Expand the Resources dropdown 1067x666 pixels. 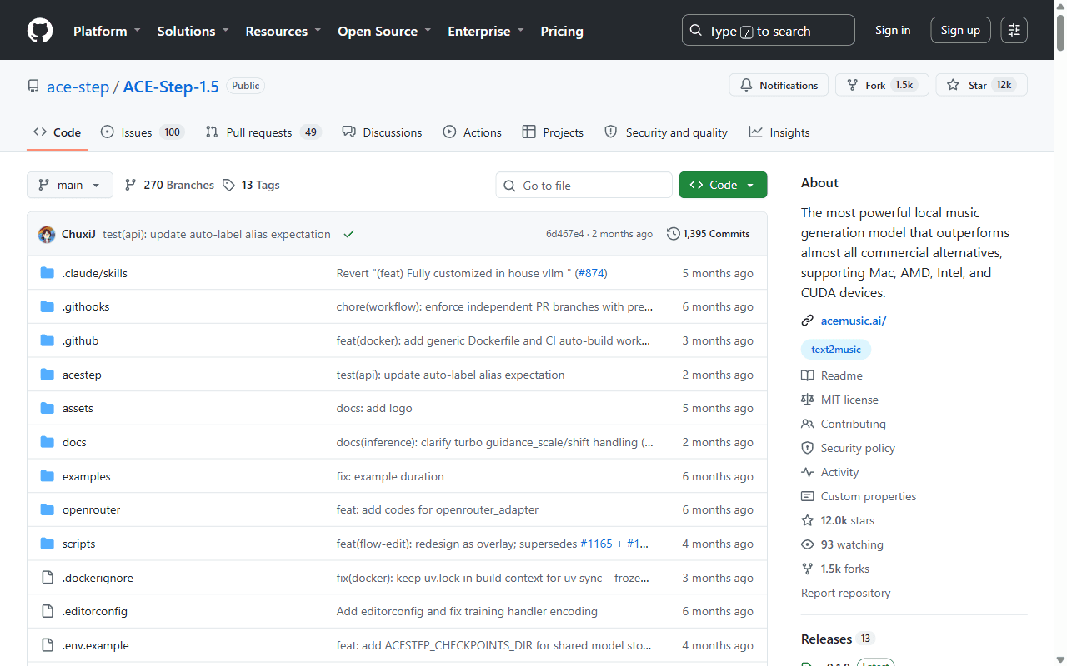click(x=283, y=31)
